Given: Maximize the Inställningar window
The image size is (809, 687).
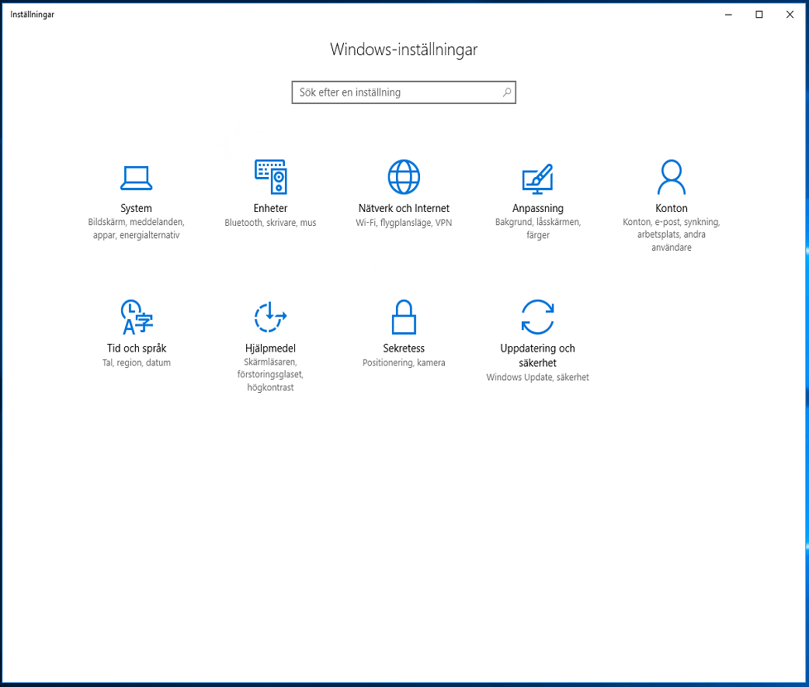Looking at the screenshot, I should pyautogui.click(x=759, y=14).
